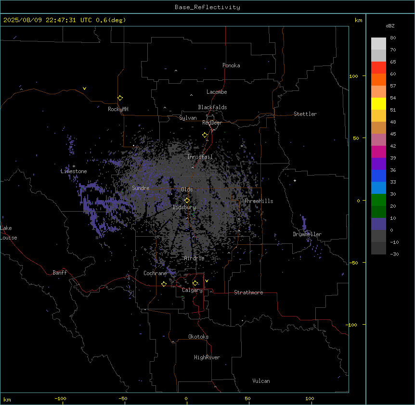The height and width of the screenshot is (405, 415).
Task: Click the Stettler city label
Action: 305,114
